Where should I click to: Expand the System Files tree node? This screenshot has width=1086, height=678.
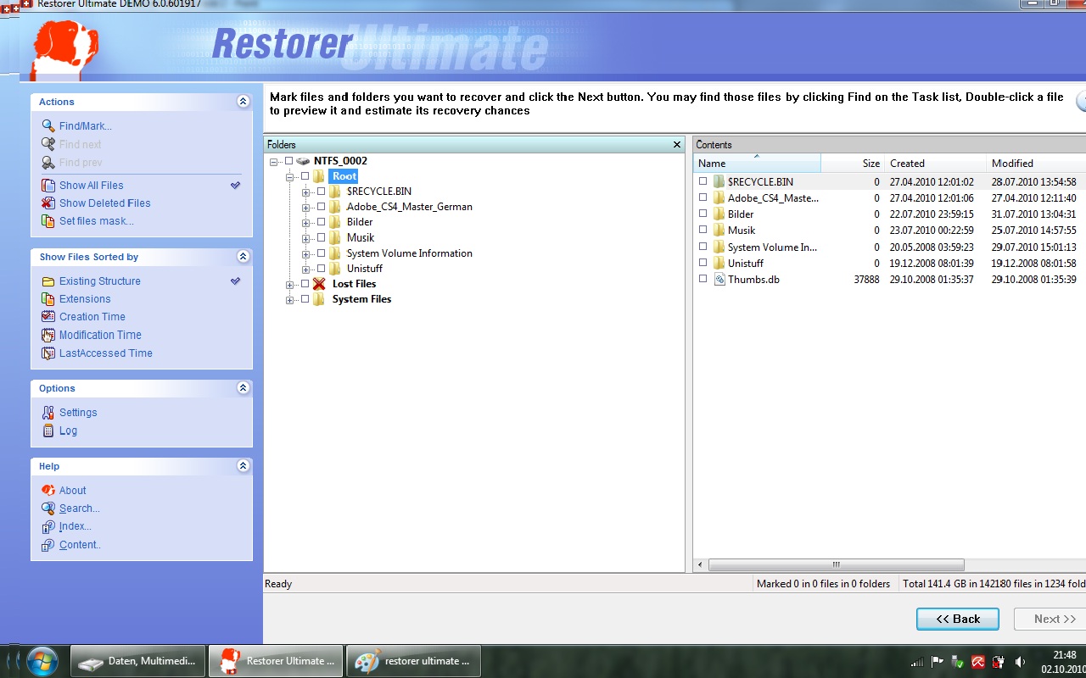tap(289, 299)
